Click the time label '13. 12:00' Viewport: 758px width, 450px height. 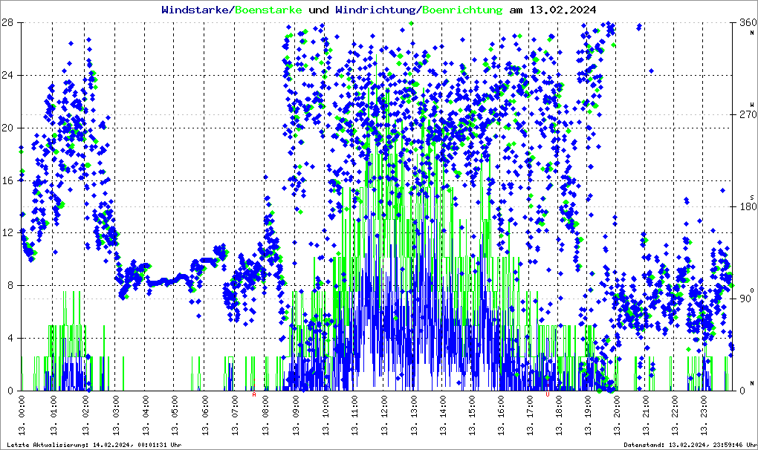(x=384, y=416)
